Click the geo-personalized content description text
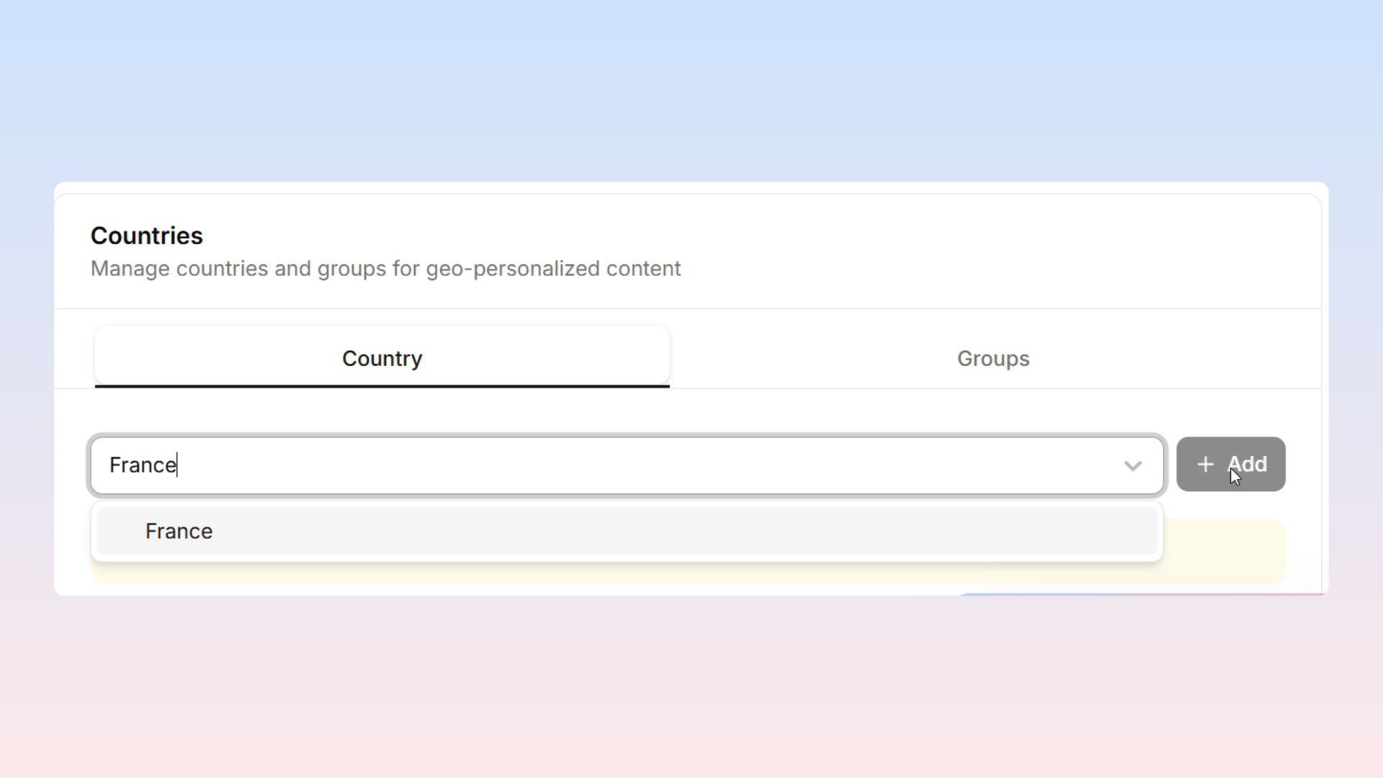Screen dimensions: 1383x778 [x=385, y=269]
